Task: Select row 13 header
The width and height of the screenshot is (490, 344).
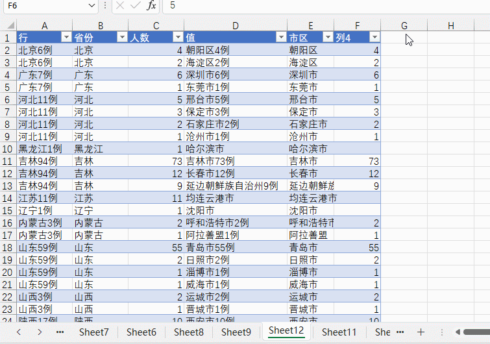Action: (x=7, y=186)
